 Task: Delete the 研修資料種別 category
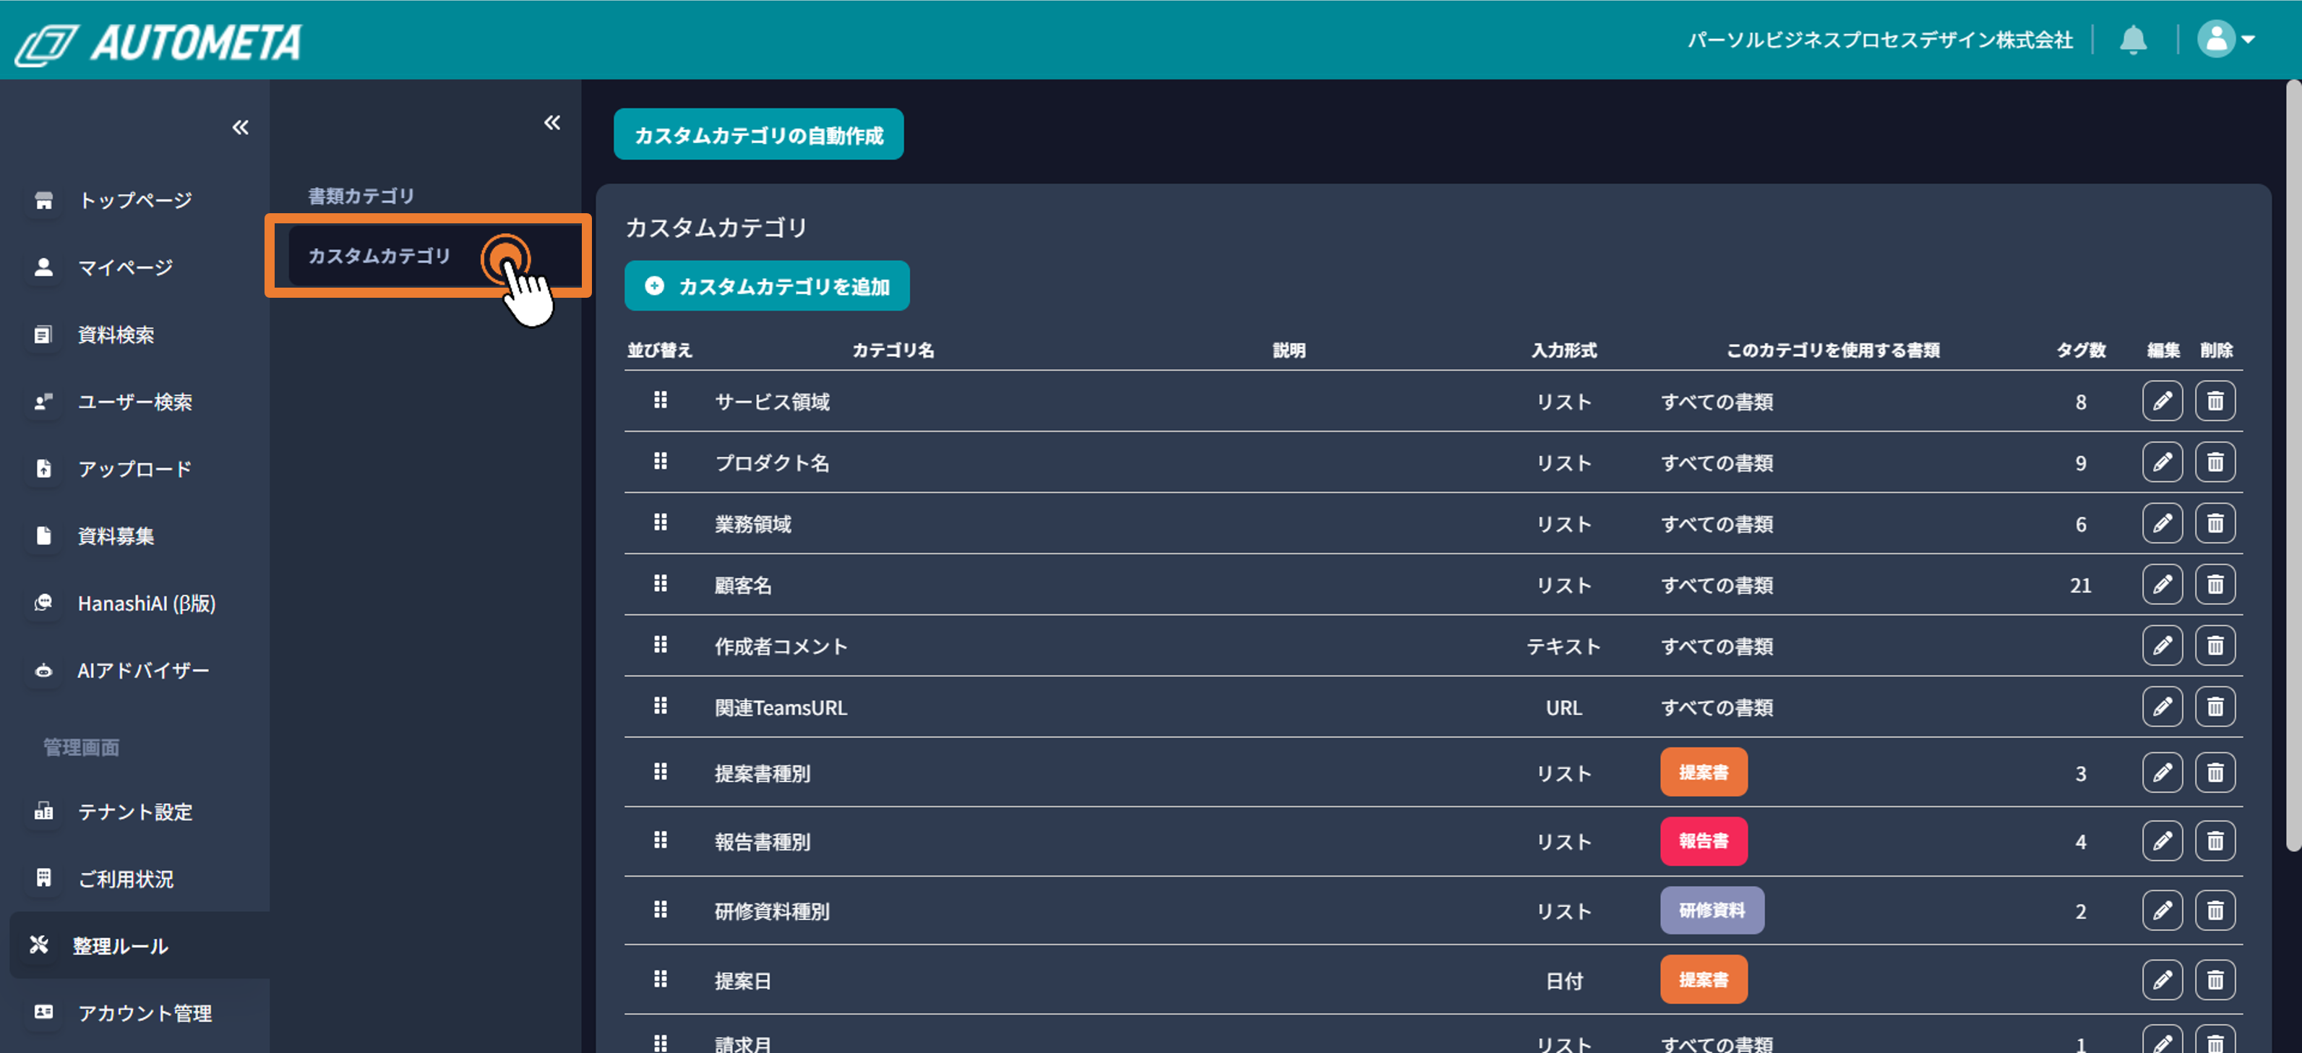tap(2215, 911)
